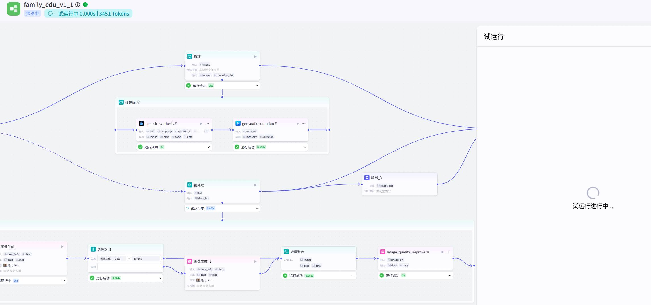This screenshot has width=651, height=305.
Task: Click the trial run tokens status badge
Action: (88, 14)
